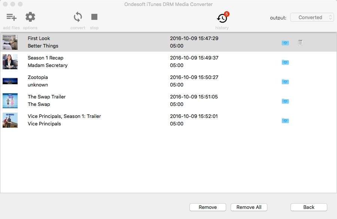Click the 05:00 duration in The Swap row
This screenshot has height=219, width=337.
(177, 104)
